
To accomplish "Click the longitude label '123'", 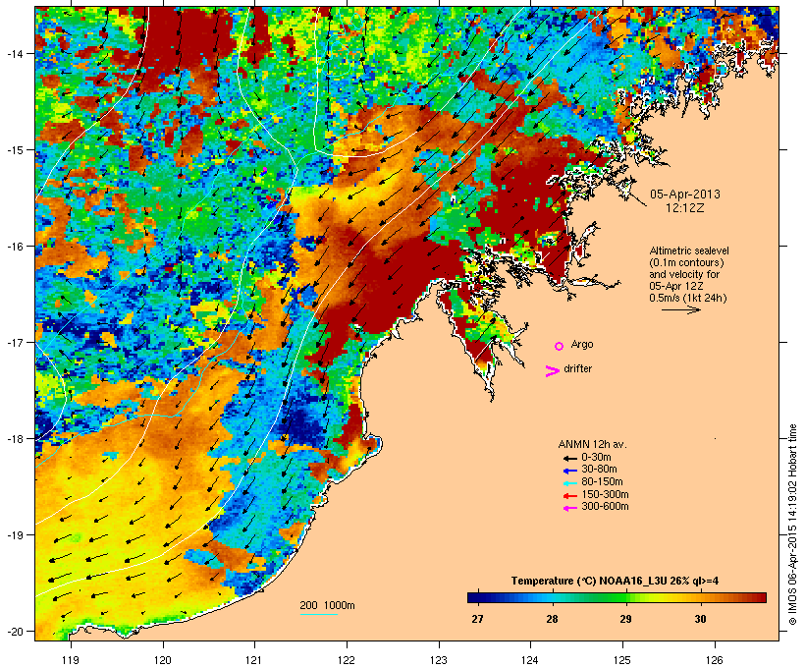I will point(439,660).
